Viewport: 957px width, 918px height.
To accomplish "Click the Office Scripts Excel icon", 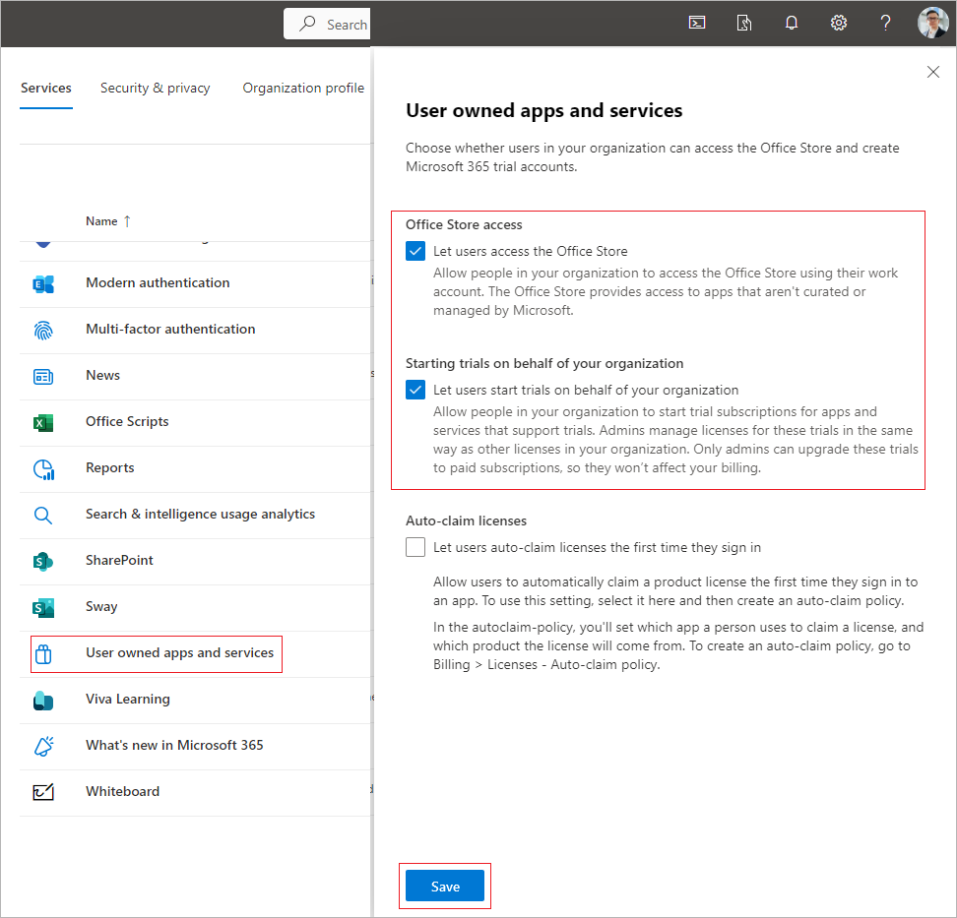I will (x=43, y=423).
